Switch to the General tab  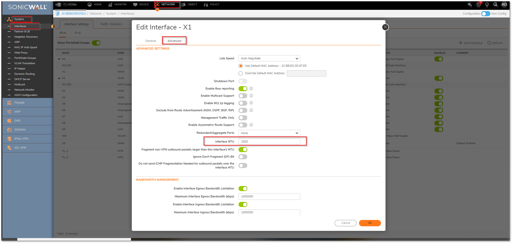[x=150, y=41]
